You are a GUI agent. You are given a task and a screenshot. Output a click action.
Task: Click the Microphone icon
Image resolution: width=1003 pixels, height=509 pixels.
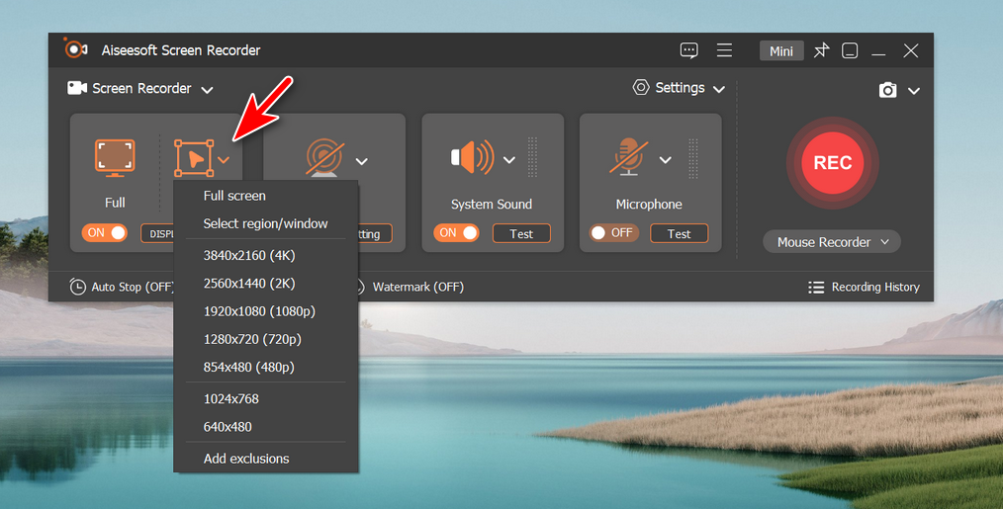click(629, 158)
